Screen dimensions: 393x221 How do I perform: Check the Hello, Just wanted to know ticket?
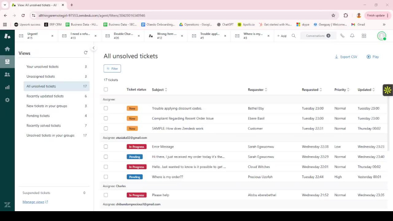pyautogui.click(x=106, y=167)
